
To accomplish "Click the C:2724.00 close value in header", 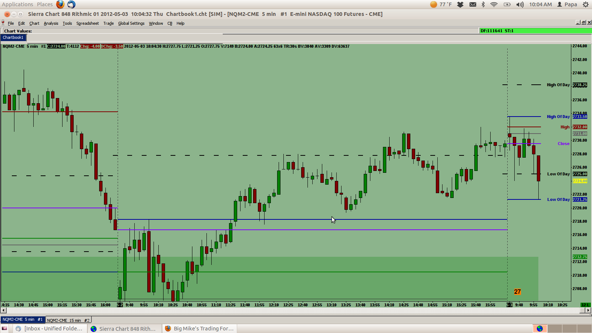I will (56, 46).
